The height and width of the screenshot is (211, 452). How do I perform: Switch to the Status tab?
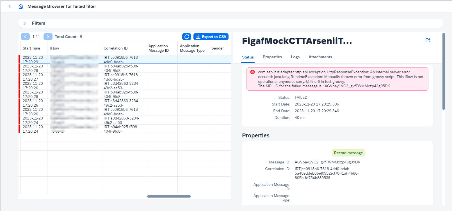[248, 57]
